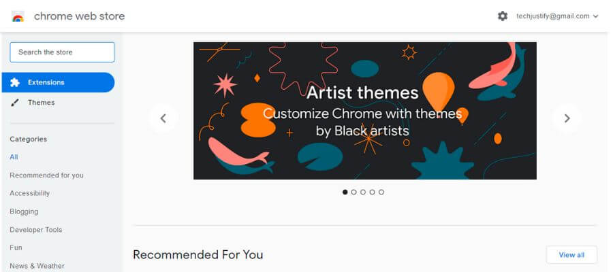Screen dimensions: 613x272
Task: Select the fifth carousel indicator dot
Action: coord(381,192)
